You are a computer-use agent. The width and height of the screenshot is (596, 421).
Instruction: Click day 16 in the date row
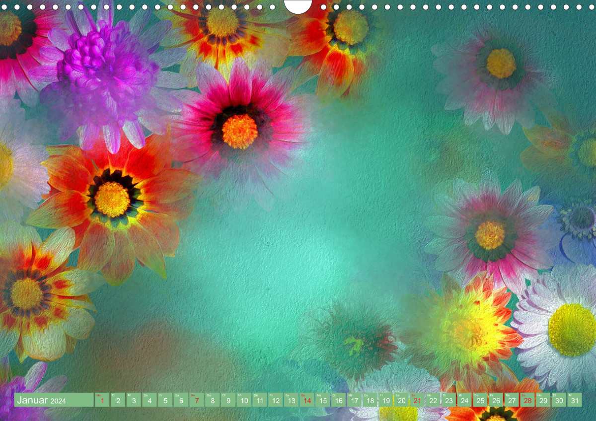pyautogui.click(x=338, y=400)
